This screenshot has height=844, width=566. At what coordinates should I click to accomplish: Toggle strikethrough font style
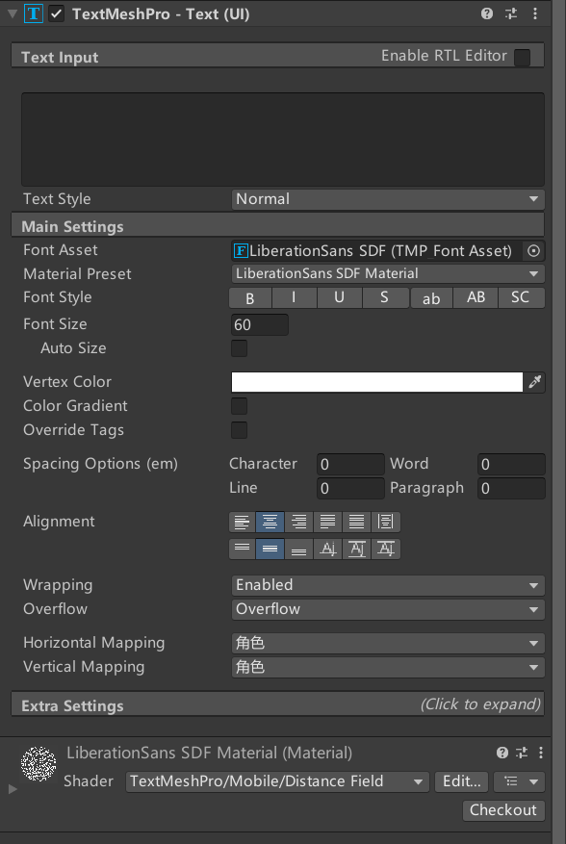[x=384, y=298]
